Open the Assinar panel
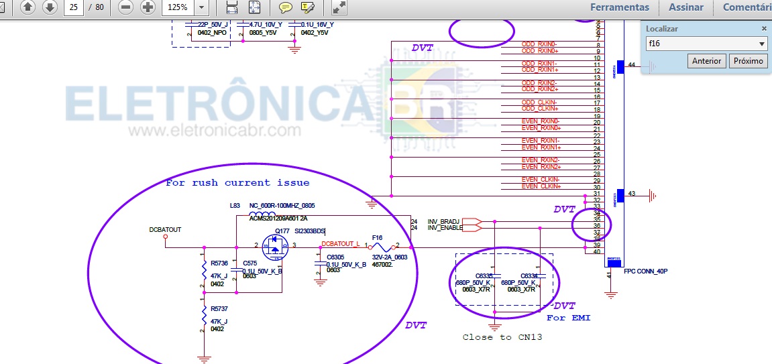This screenshot has width=772, height=364. click(x=685, y=7)
